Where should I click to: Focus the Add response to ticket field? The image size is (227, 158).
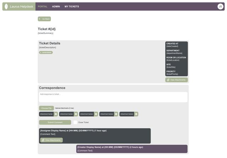coord(113,97)
